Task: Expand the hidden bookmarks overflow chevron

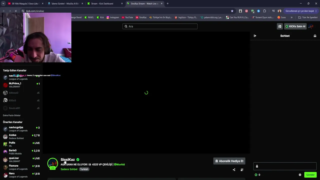Action: pyautogui.click(x=291, y=17)
